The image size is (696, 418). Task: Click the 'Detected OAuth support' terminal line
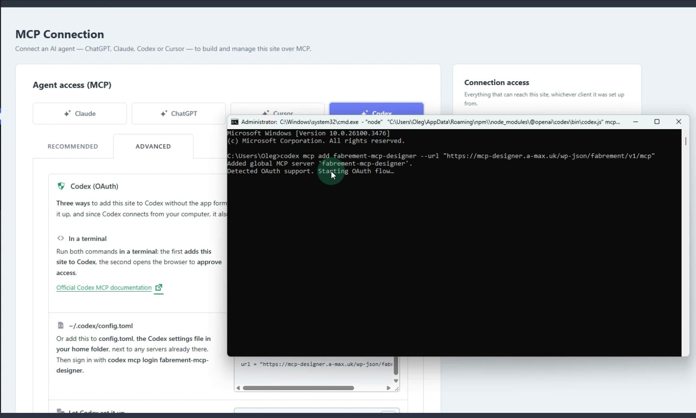coord(310,171)
